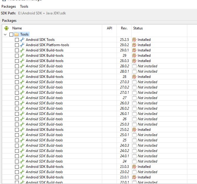Select the Android SDK Build-tools 26.0.1 row name
This screenshot has width=197, height=184.
coord(44,114)
